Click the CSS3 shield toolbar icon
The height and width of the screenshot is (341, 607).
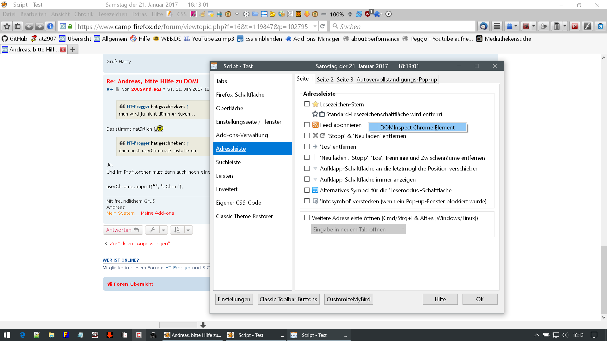tap(600, 27)
